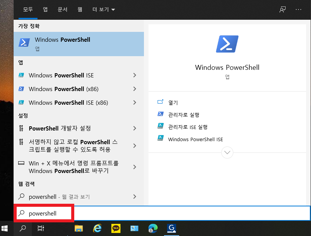Open the Windows PowerShell best match result
This screenshot has width=311, height=236.
(79, 44)
